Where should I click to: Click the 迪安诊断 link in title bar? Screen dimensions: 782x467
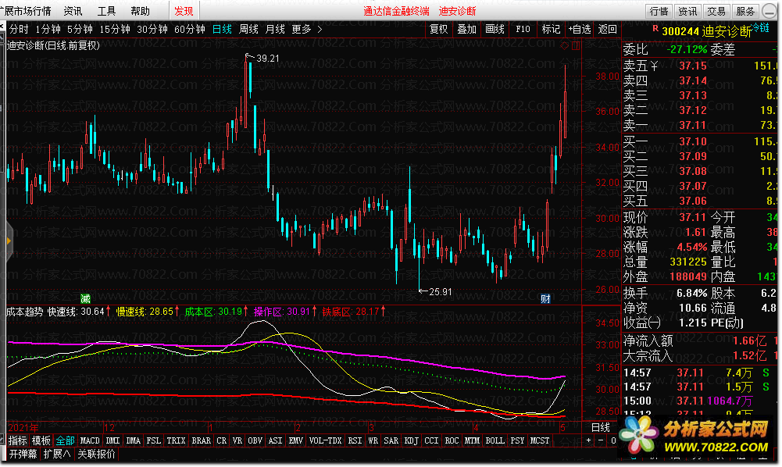pyautogui.click(x=457, y=11)
